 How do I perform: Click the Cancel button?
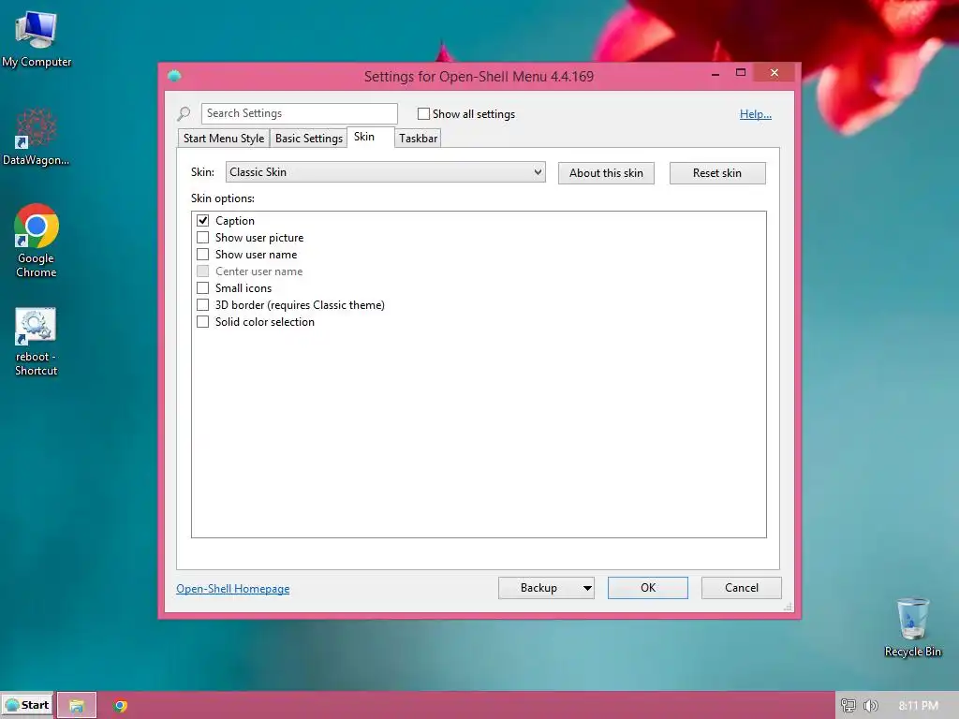tap(742, 588)
